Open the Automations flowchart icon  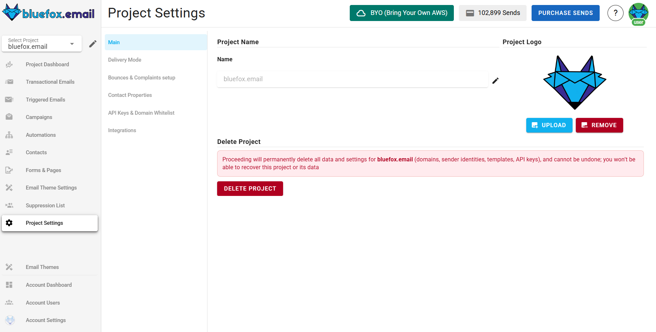tap(9, 135)
